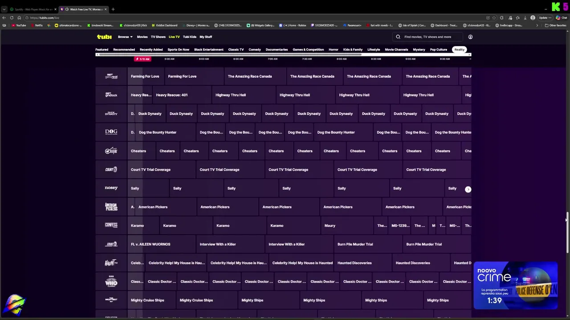Click the browser home icon
570x320 pixels.
click(19, 18)
